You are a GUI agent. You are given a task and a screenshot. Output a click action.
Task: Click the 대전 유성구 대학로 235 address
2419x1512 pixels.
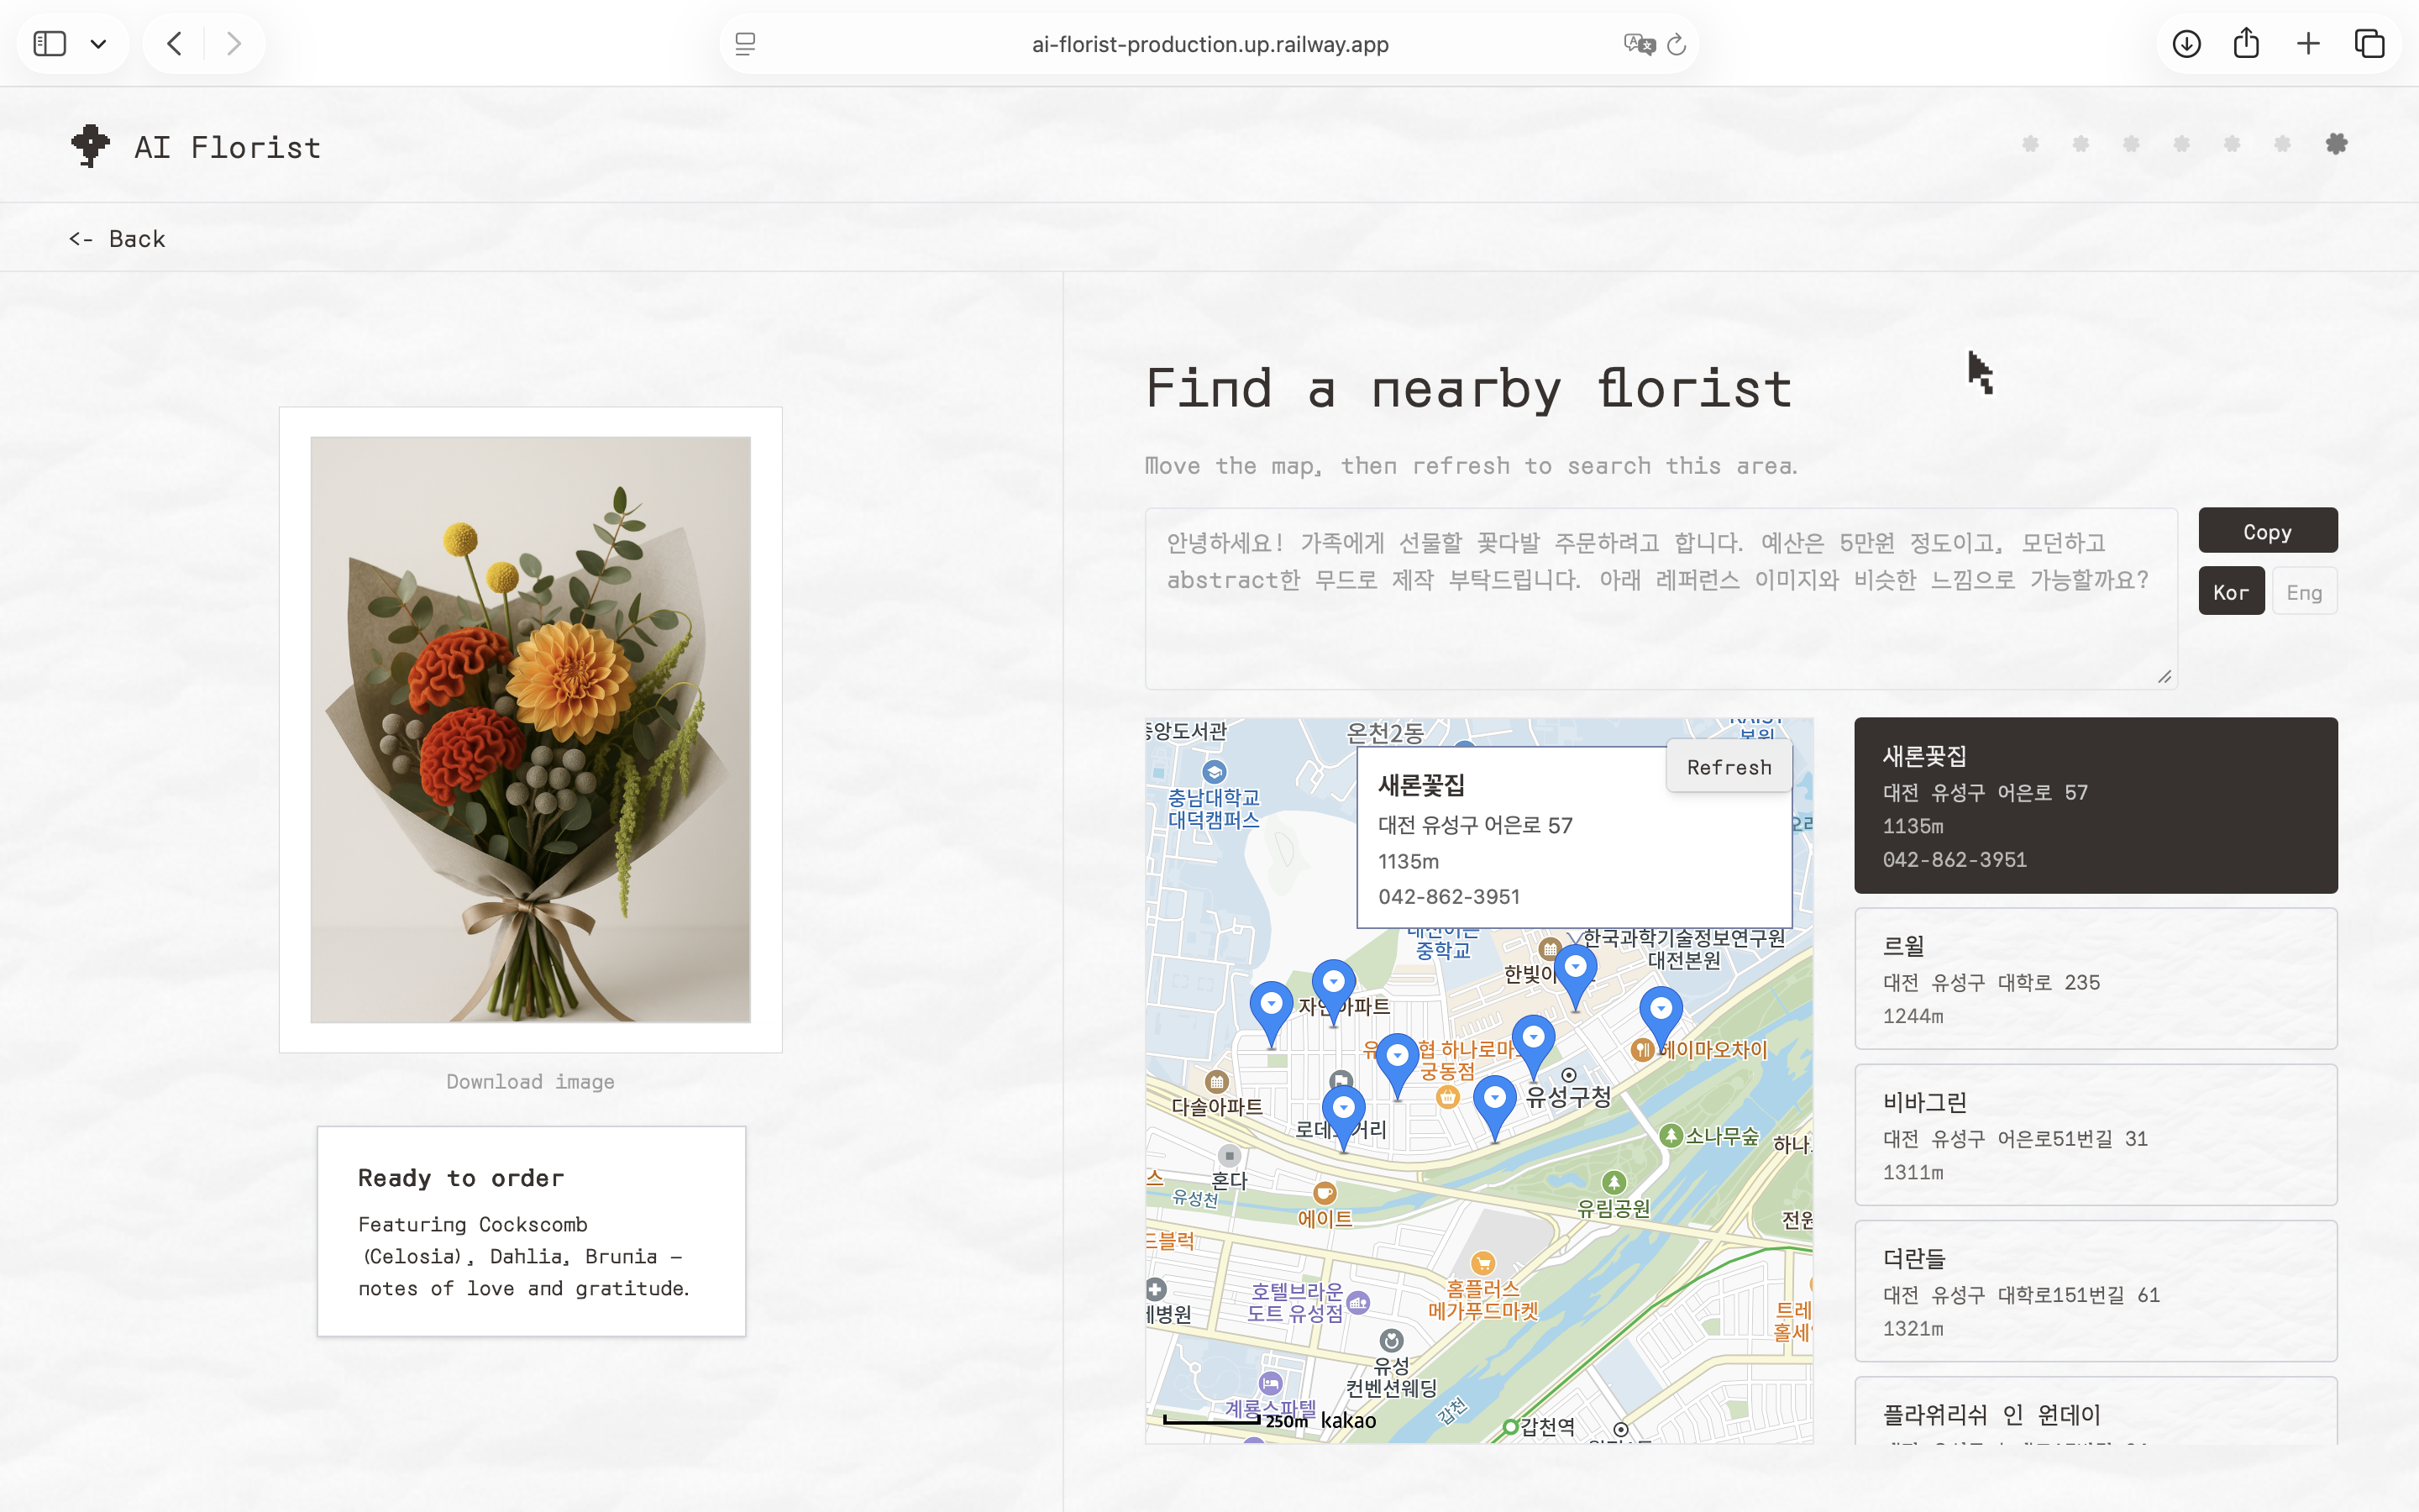(1991, 983)
